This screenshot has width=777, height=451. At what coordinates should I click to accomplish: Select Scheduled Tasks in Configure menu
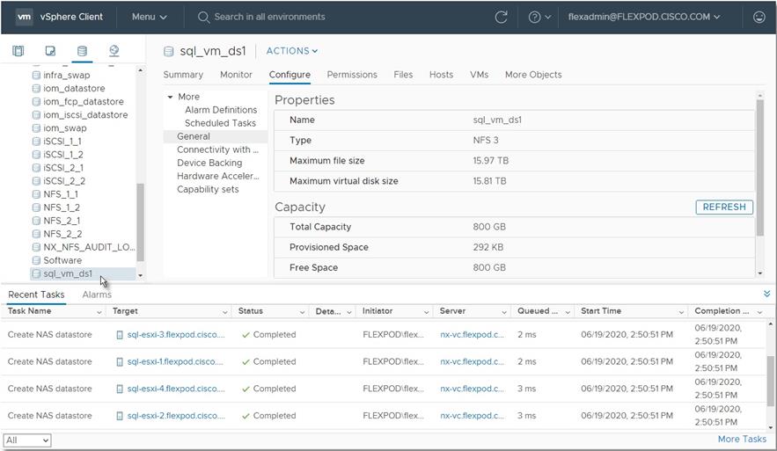point(220,123)
